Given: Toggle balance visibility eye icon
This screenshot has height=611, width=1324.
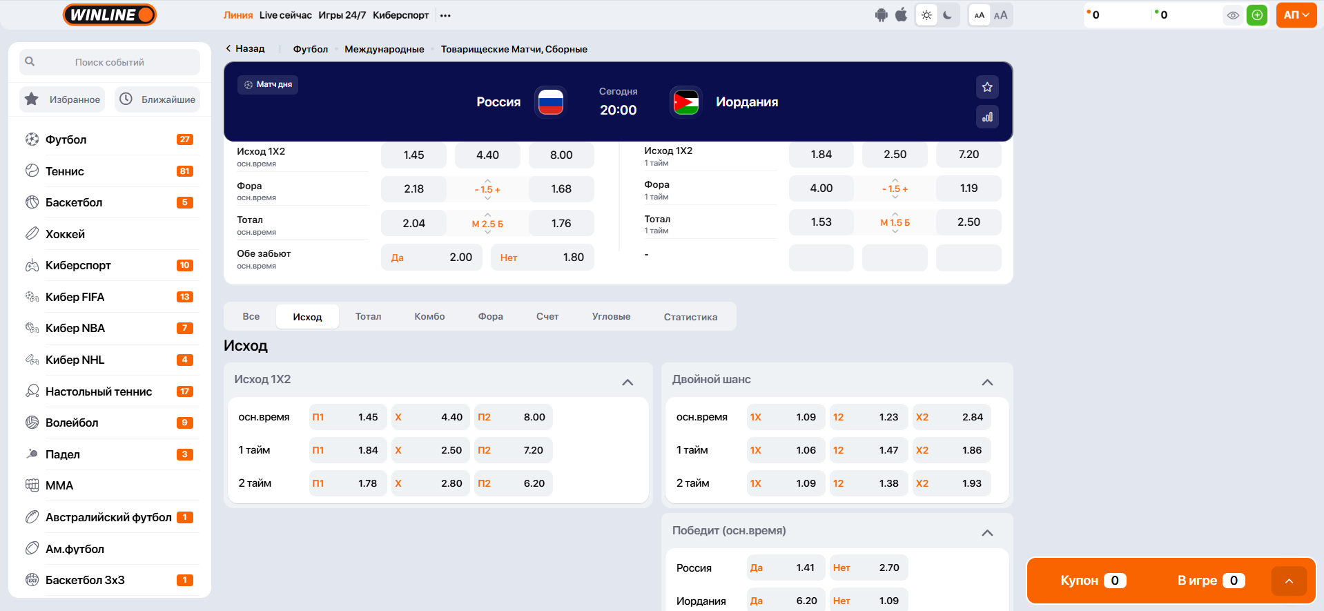Looking at the screenshot, I should point(1233,15).
